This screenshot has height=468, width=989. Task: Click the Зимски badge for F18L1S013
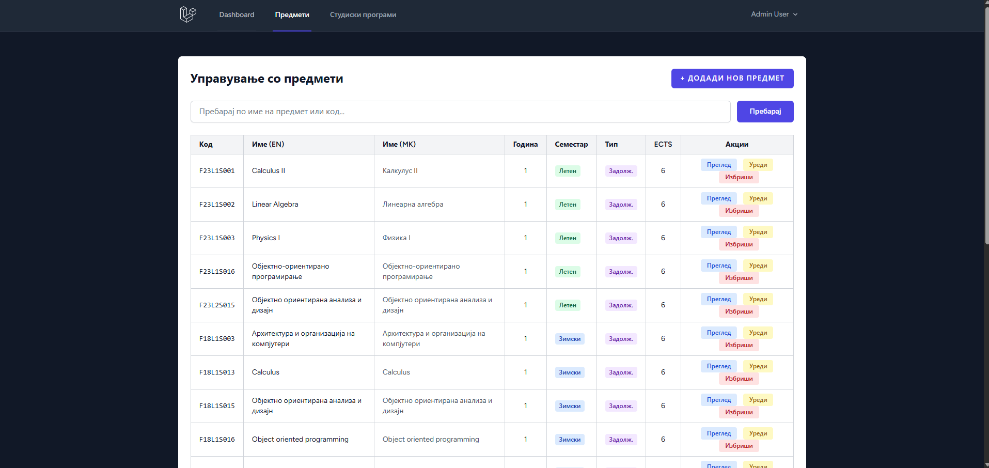point(569,372)
